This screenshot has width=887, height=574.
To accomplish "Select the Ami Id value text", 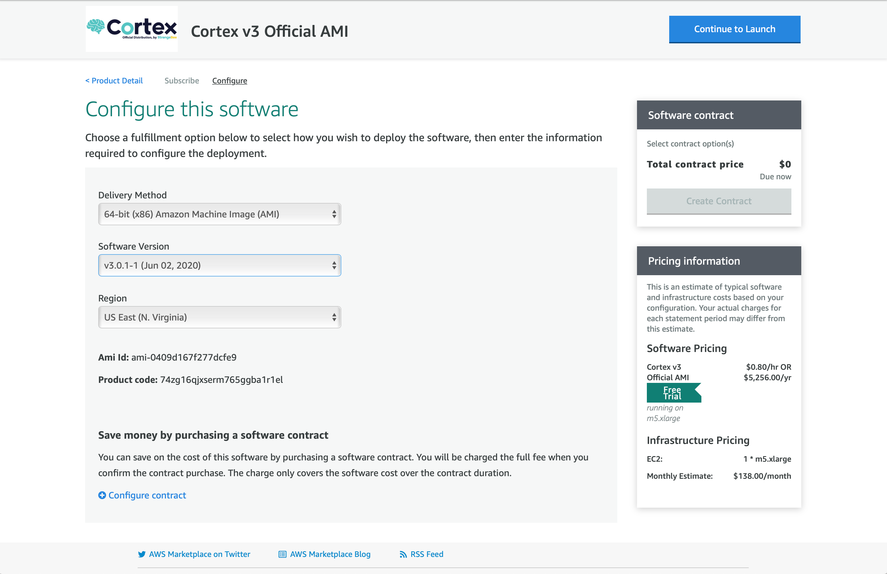I will pyautogui.click(x=184, y=357).
